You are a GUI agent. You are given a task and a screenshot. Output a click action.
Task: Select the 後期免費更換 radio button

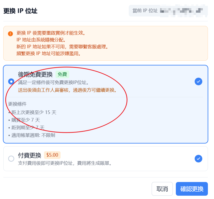point(11,81)
